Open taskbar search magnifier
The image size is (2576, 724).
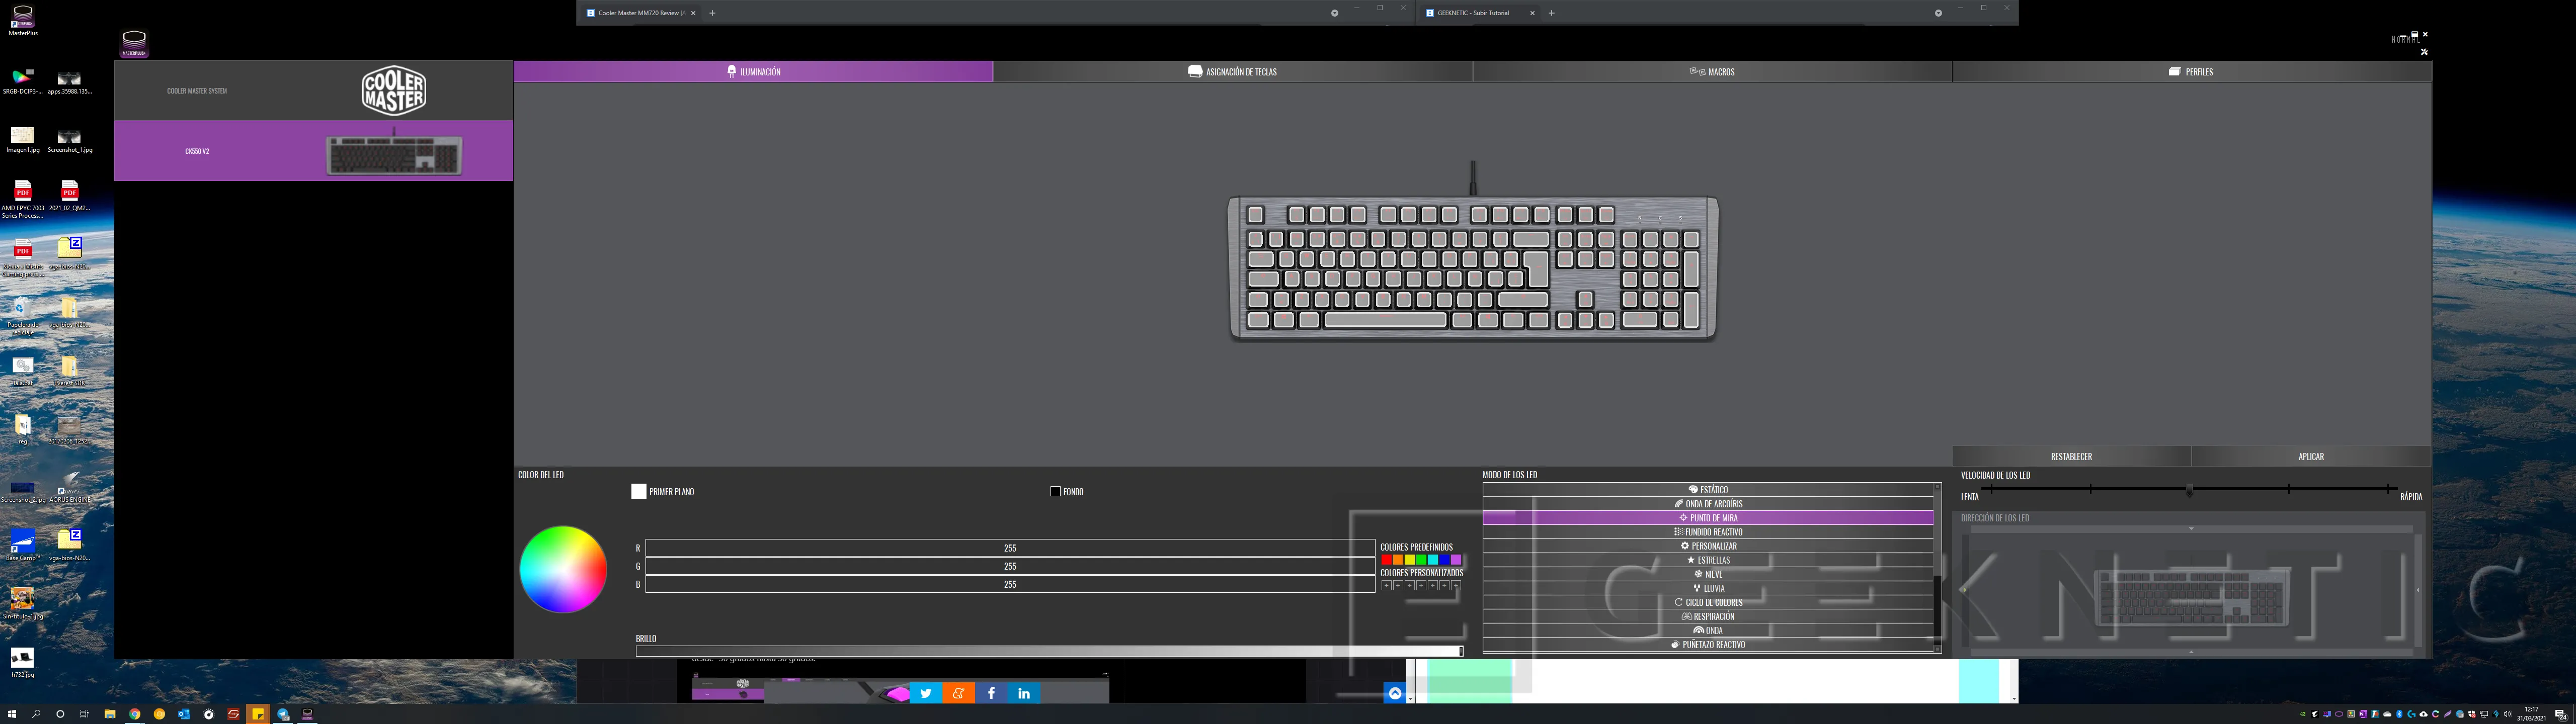36,714
